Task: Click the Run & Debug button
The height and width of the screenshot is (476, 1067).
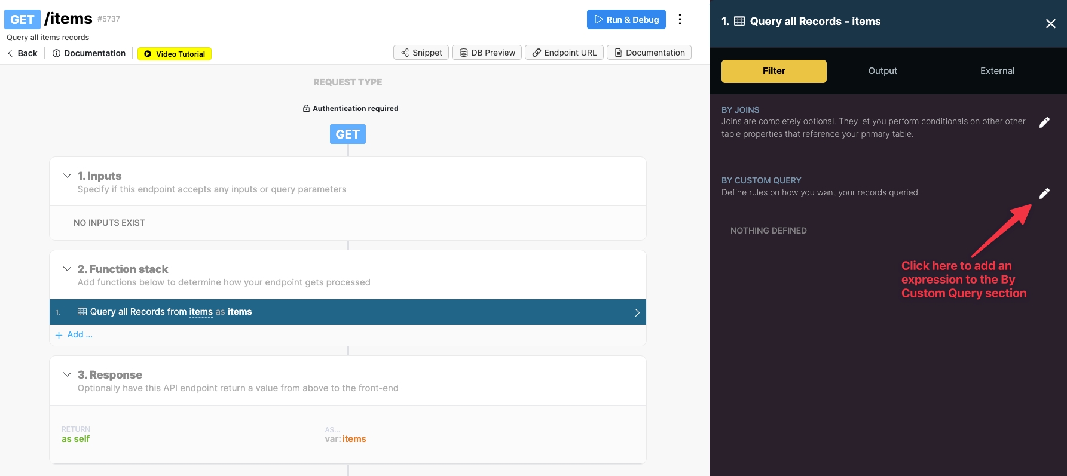Action: click(626, 20)
